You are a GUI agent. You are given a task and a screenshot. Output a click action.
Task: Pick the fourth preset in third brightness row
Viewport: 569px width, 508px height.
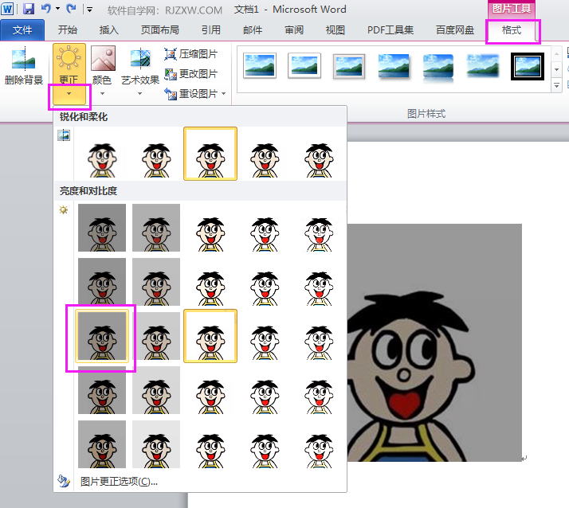click(x=265, y=336)
